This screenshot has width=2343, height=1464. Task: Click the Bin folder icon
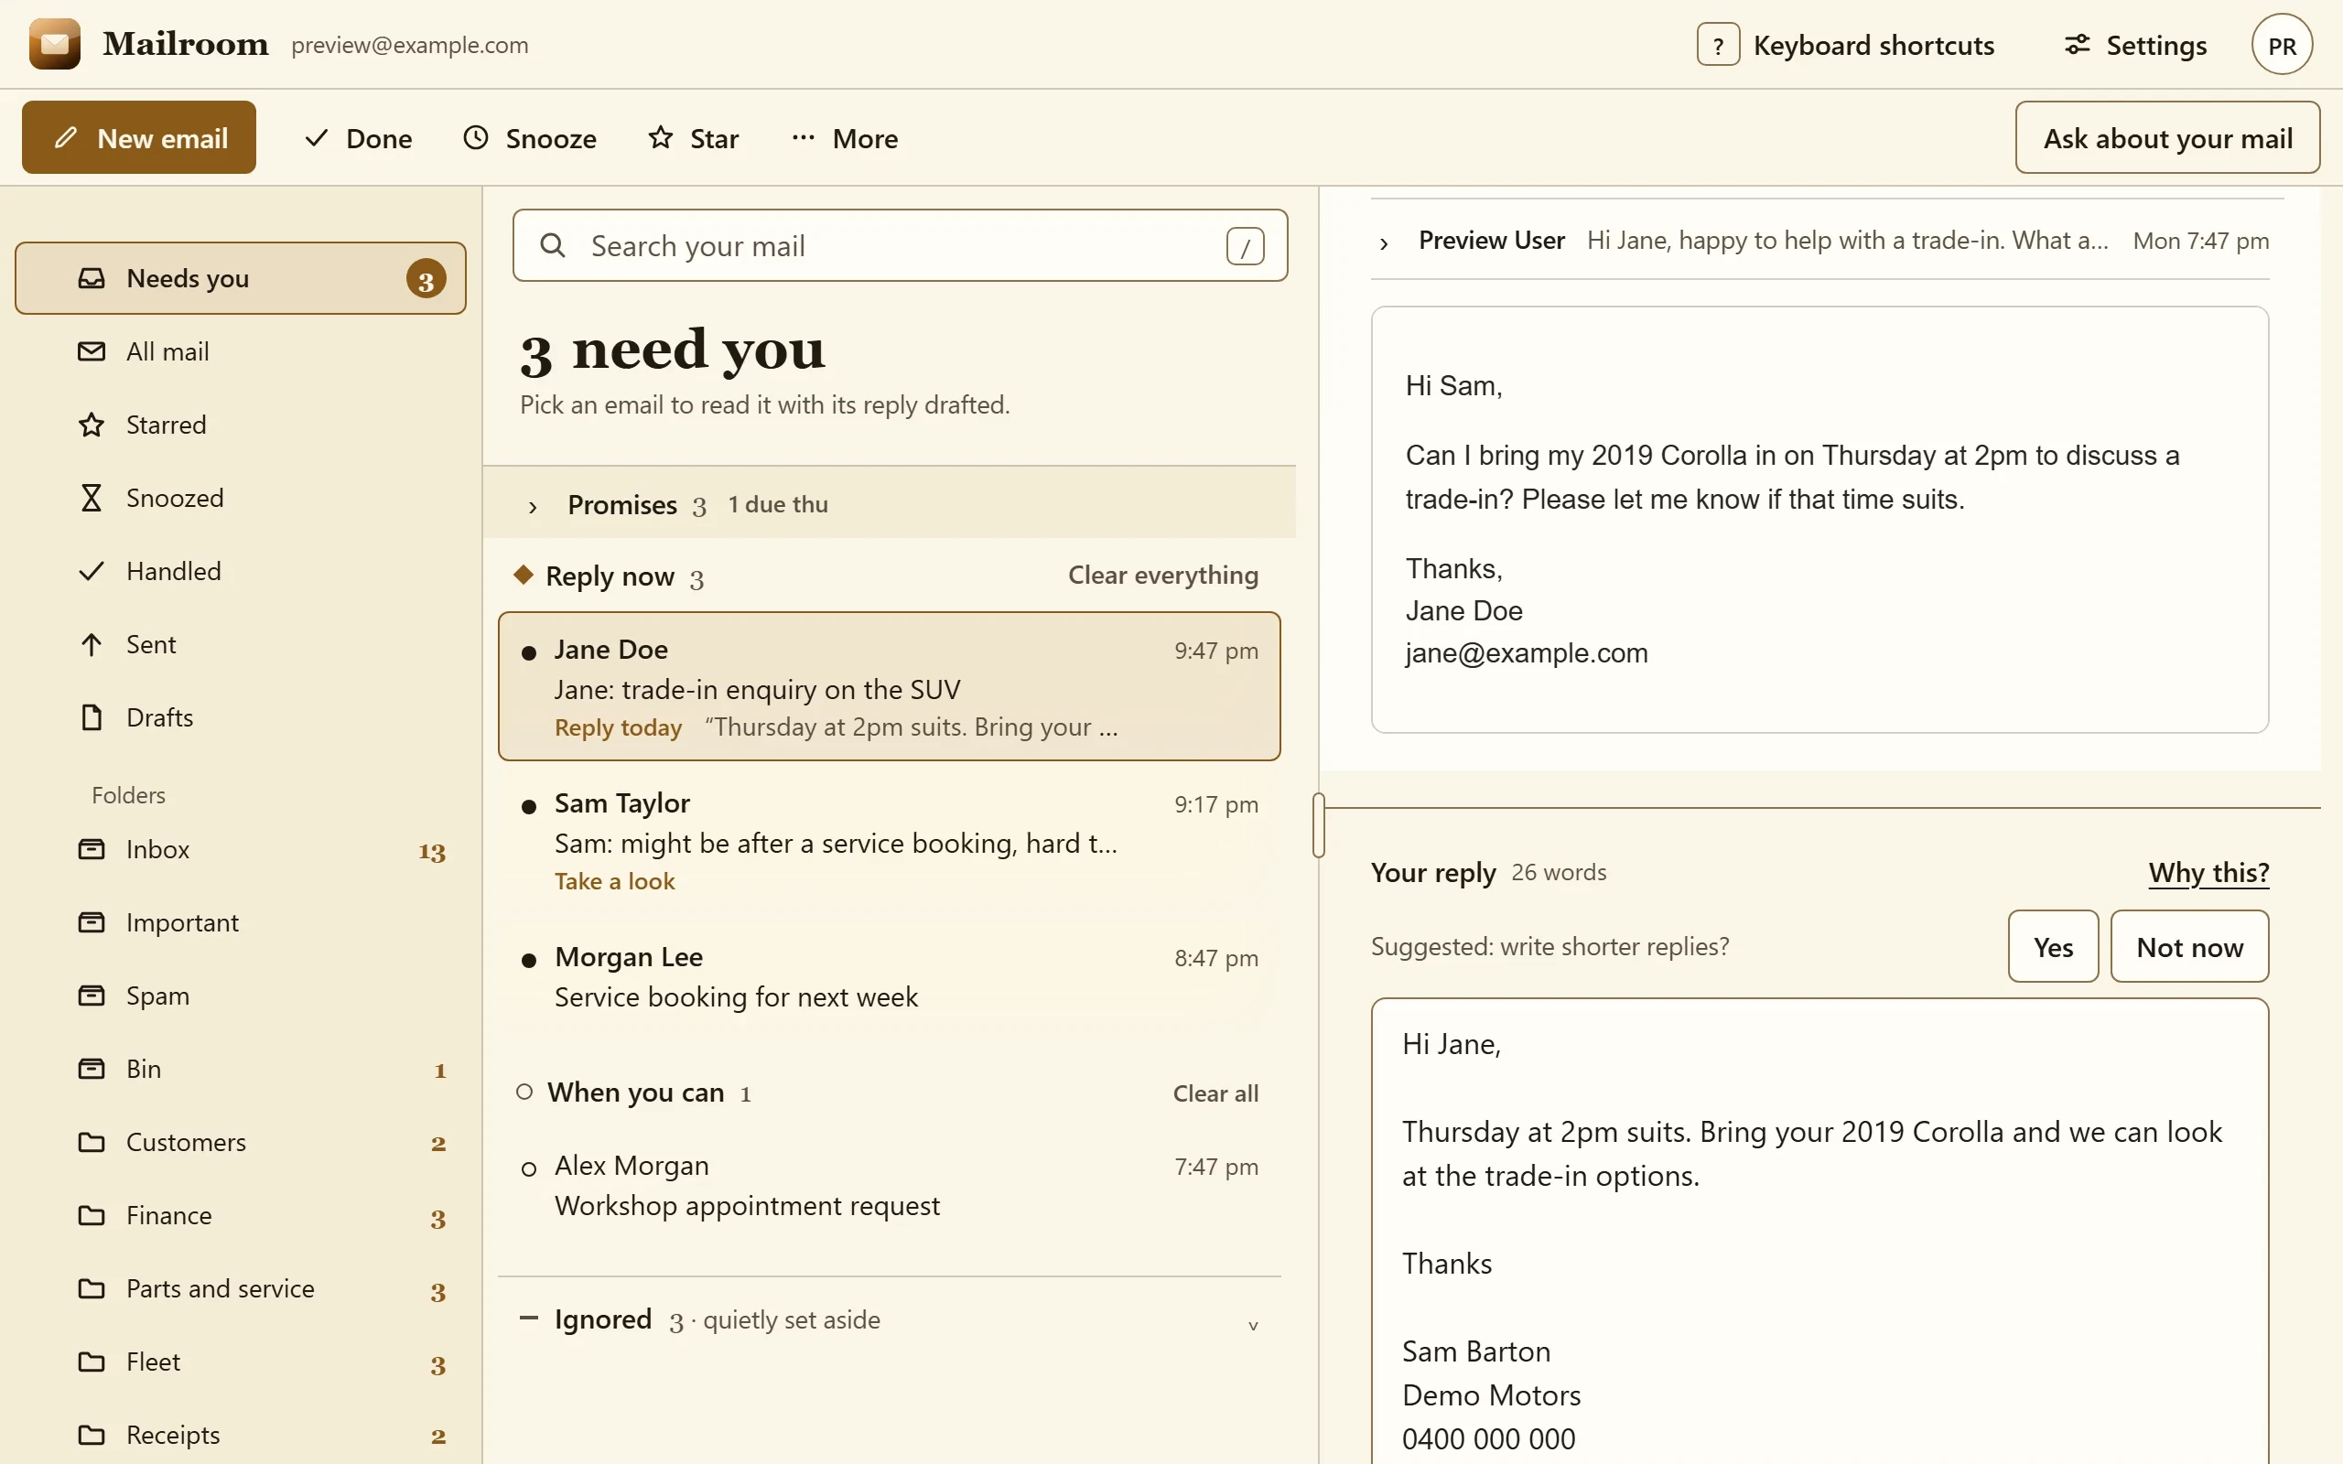point(91,1069)
